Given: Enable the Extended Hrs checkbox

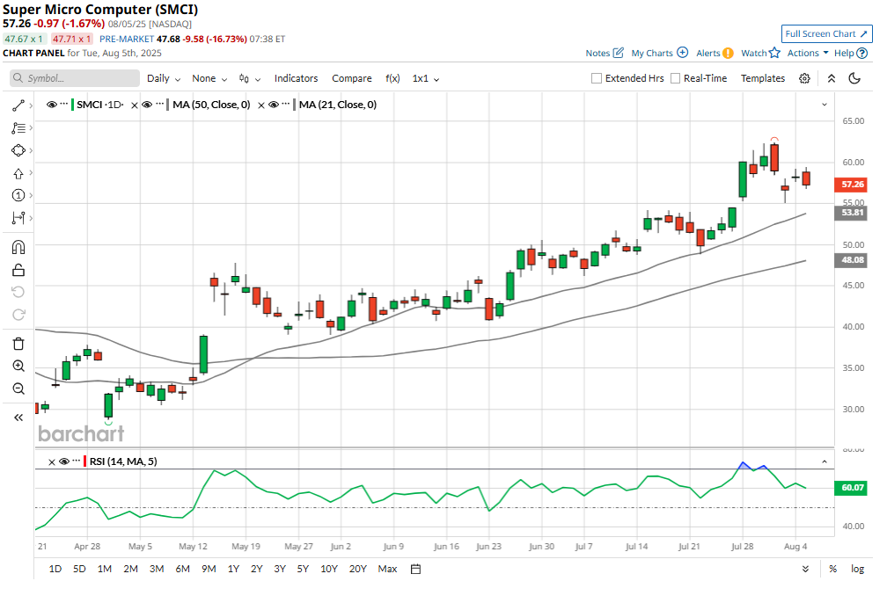Looking at the screenshot, I should point(597,78).
